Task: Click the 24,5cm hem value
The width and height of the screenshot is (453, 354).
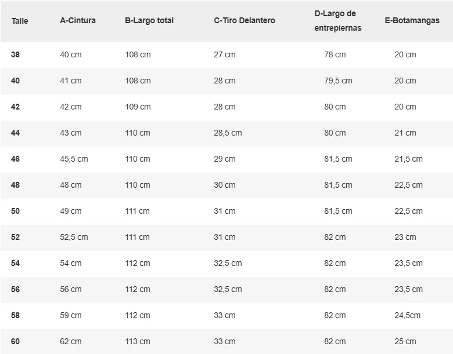Action: point(407,315)
